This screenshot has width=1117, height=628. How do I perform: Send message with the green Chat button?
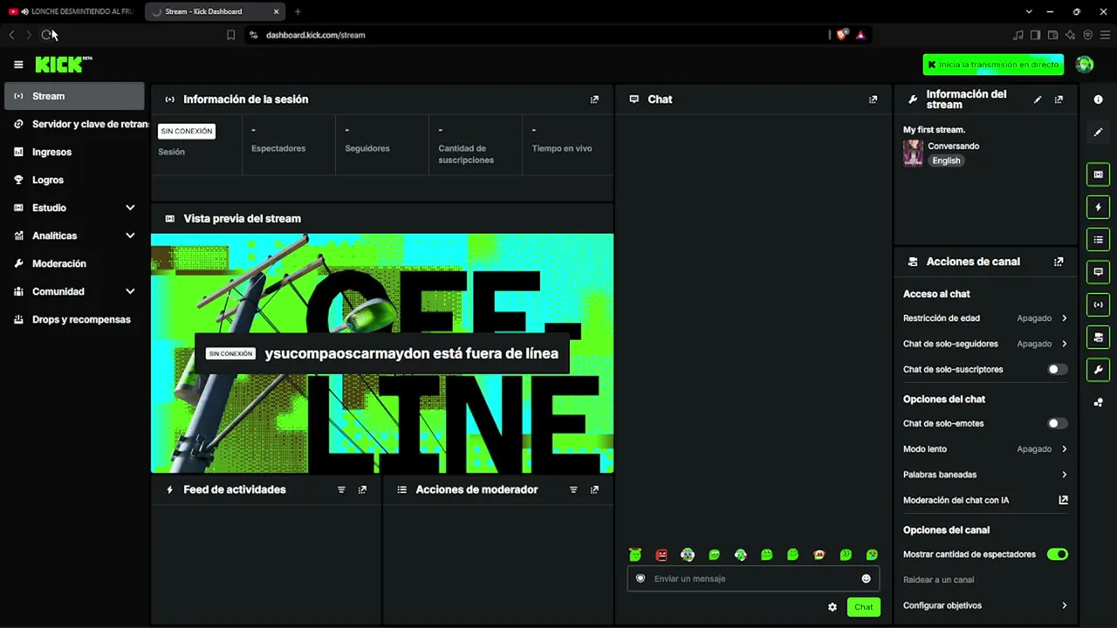[x=863, y=607]
